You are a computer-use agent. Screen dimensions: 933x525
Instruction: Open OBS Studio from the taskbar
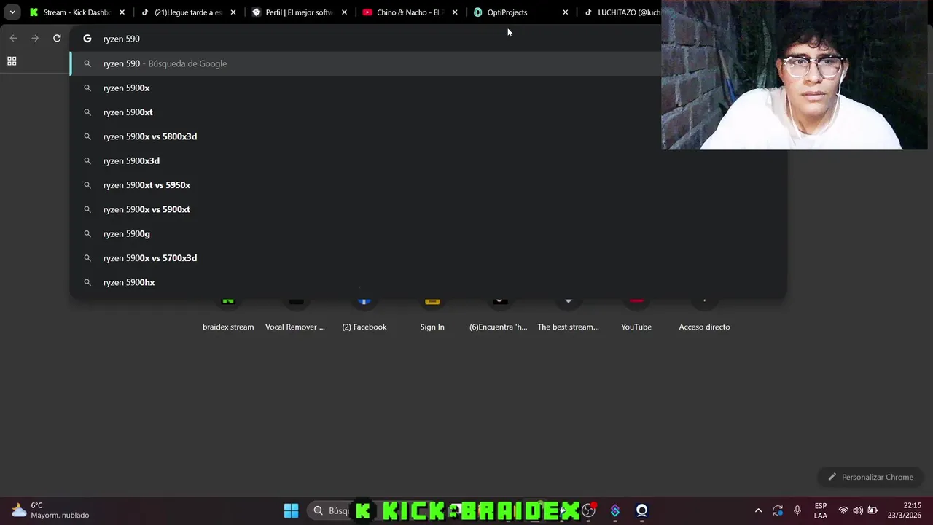588,510
